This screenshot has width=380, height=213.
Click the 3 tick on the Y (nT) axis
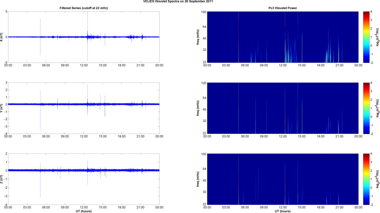(6, 83)
